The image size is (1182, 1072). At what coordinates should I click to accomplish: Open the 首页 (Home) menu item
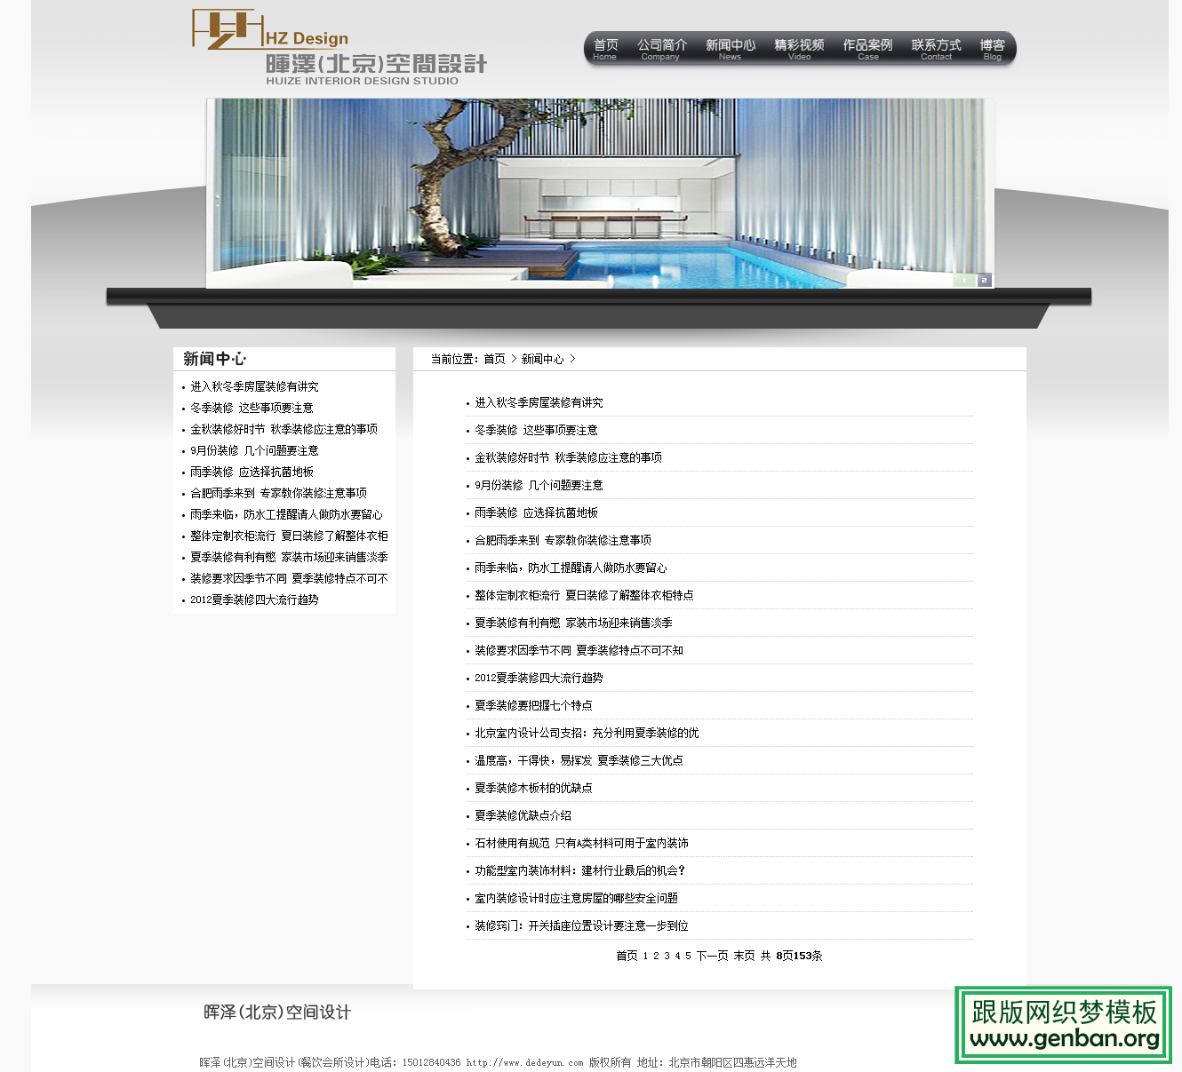(x=604, y=49)
